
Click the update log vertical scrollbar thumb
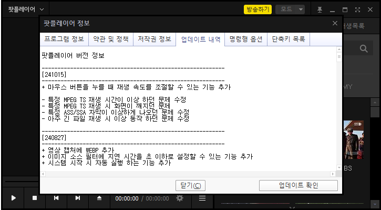pos(339,57)
